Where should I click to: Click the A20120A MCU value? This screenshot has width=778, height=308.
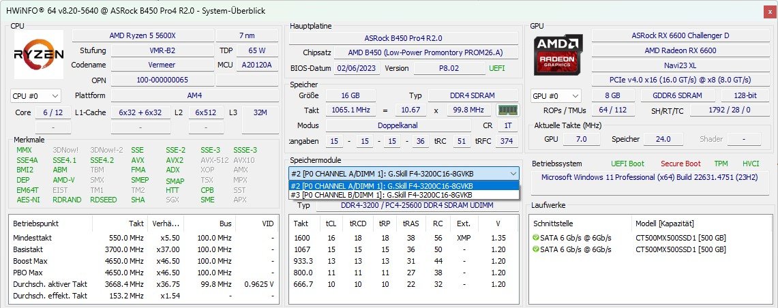tap(256, 65)
